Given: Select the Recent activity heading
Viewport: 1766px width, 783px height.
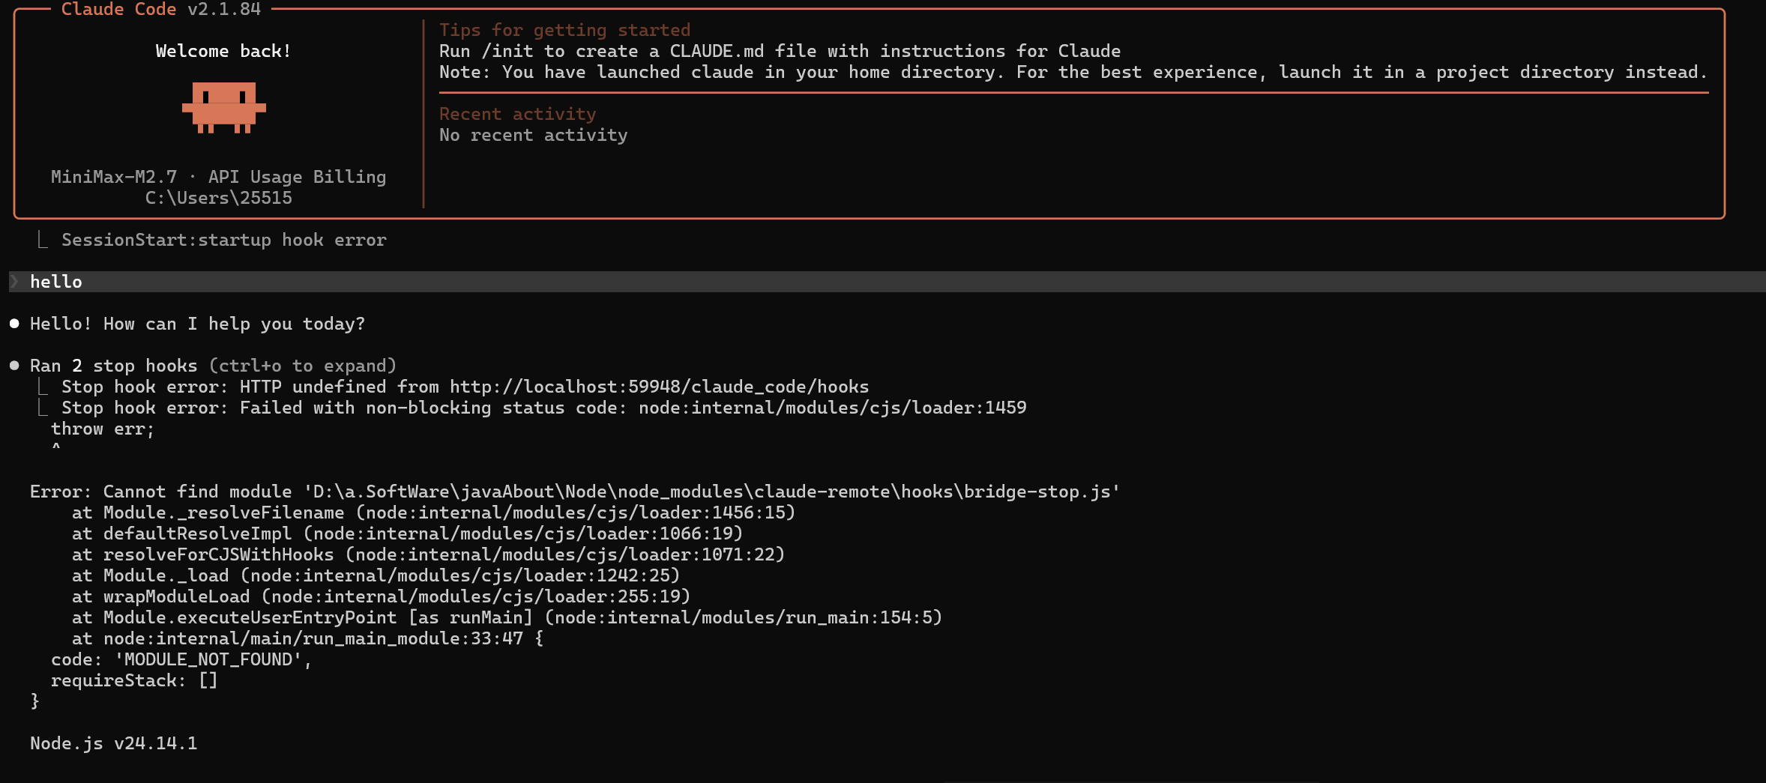Looking at the screenshot, I should click(517, 114).
